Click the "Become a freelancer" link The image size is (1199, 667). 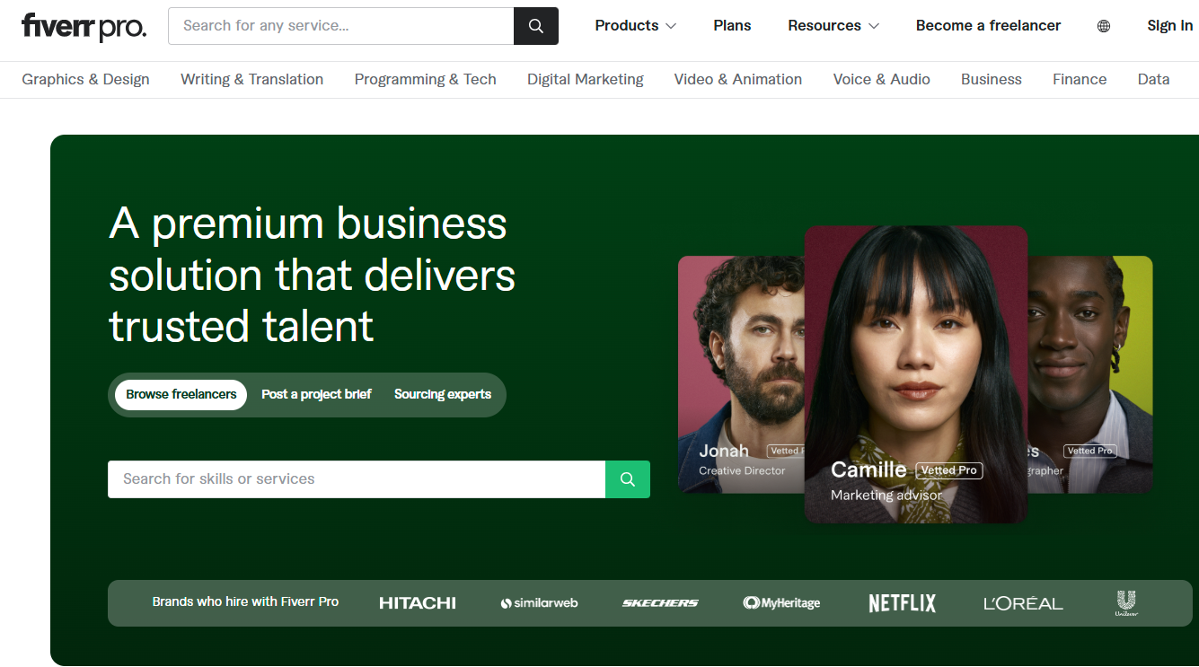pyautogui.click(x=988, y=25)
